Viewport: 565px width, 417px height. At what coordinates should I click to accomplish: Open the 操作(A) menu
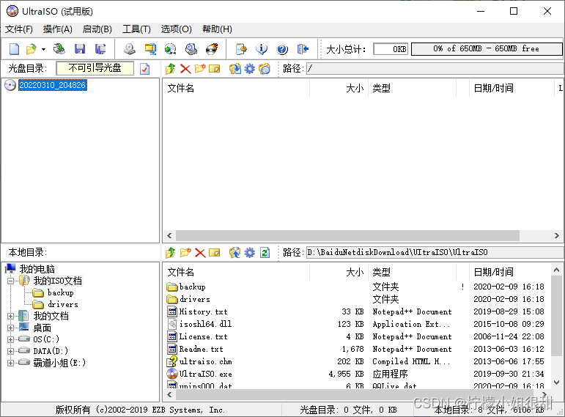pyautogui.click(x=58, y=29)
